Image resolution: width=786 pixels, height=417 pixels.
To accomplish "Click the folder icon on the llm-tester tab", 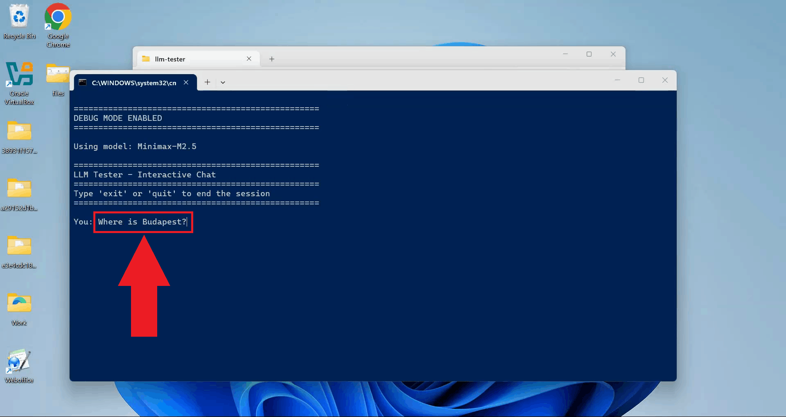I will (146, 59).
